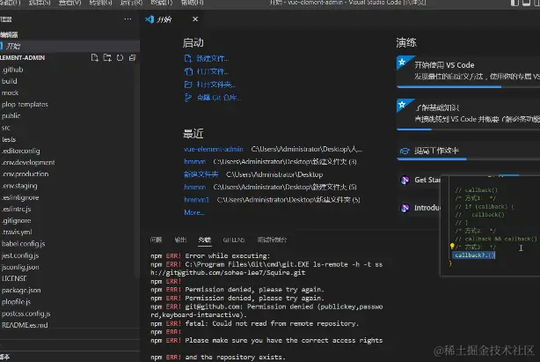Click the highlighted callback?.() line
Viewport: 540px width, 362px height.
click(473, 255)
